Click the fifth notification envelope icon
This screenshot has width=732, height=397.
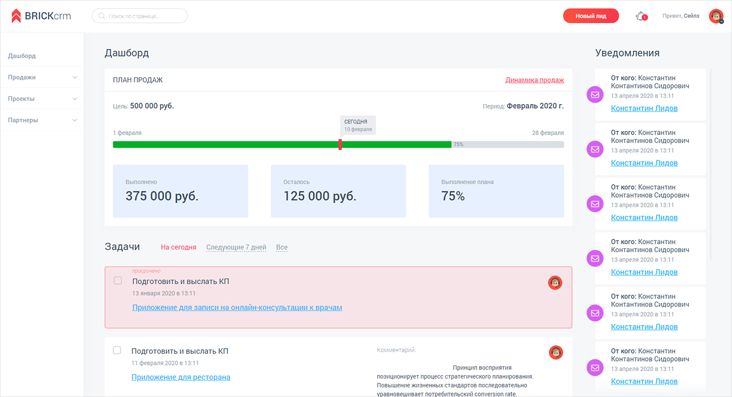point(595,313)
